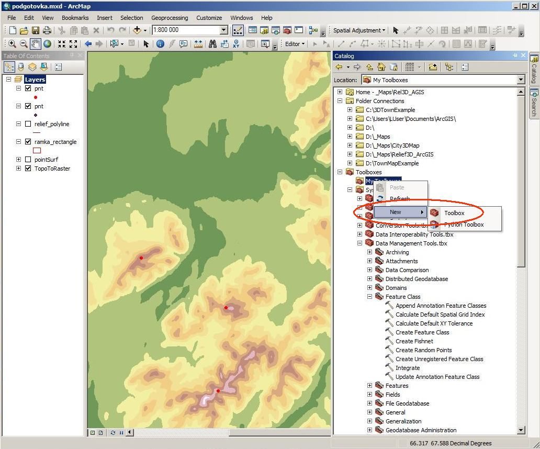Screen dimensions: 540x449
Task: Click the Add Data button
Action: (x=137, y=30)
